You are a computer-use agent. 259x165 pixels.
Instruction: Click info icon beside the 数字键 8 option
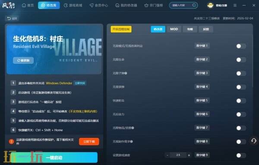click(x=132, y=141)
